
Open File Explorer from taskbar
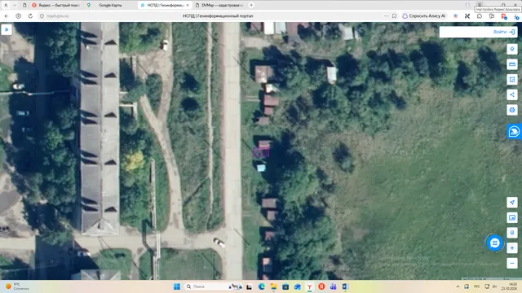point(274,286)
